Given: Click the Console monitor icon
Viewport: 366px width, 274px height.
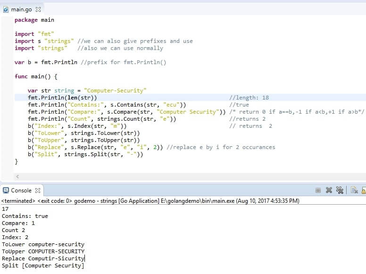Looking at the screenshot, I should (x=6, y=191).
